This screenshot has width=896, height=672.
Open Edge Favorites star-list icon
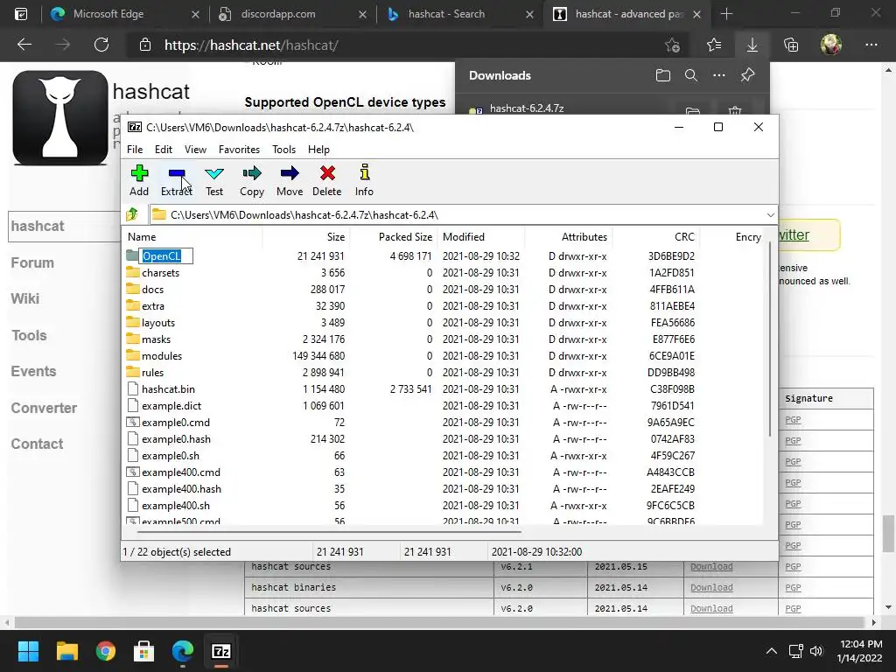(x=714, y=45)
